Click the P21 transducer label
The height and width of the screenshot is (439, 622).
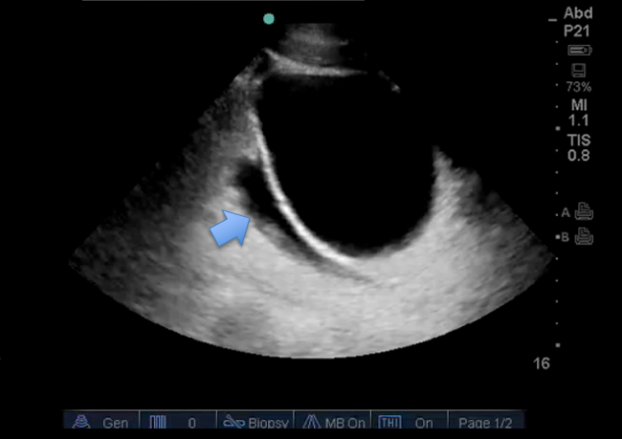click(x=578, y=31)
